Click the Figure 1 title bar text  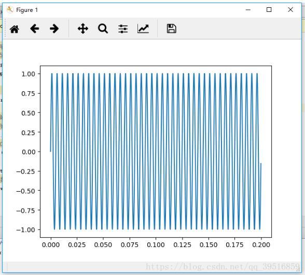(x=27, y=10)
